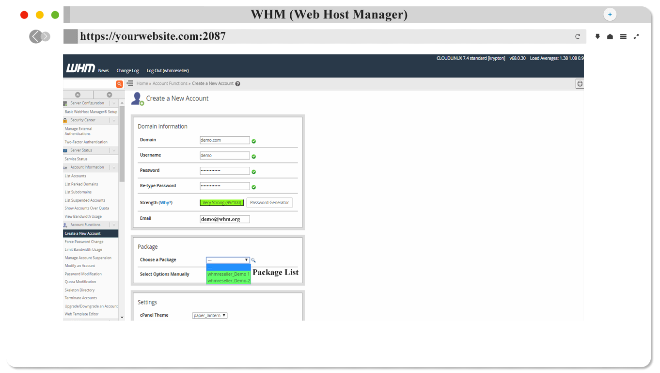Open News in the top bar
Image resolution: width=660 pixels, height=373 pixels.
[x=104, y=71]
